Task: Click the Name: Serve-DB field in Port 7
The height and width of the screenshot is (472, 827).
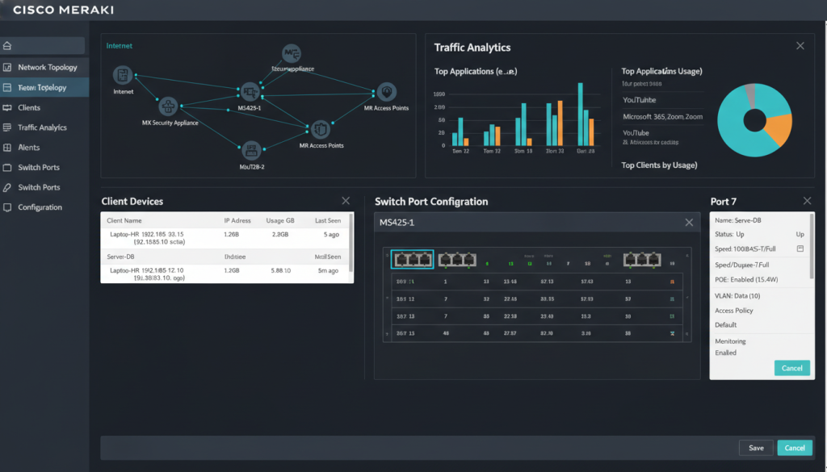Action: coord(738,221)
